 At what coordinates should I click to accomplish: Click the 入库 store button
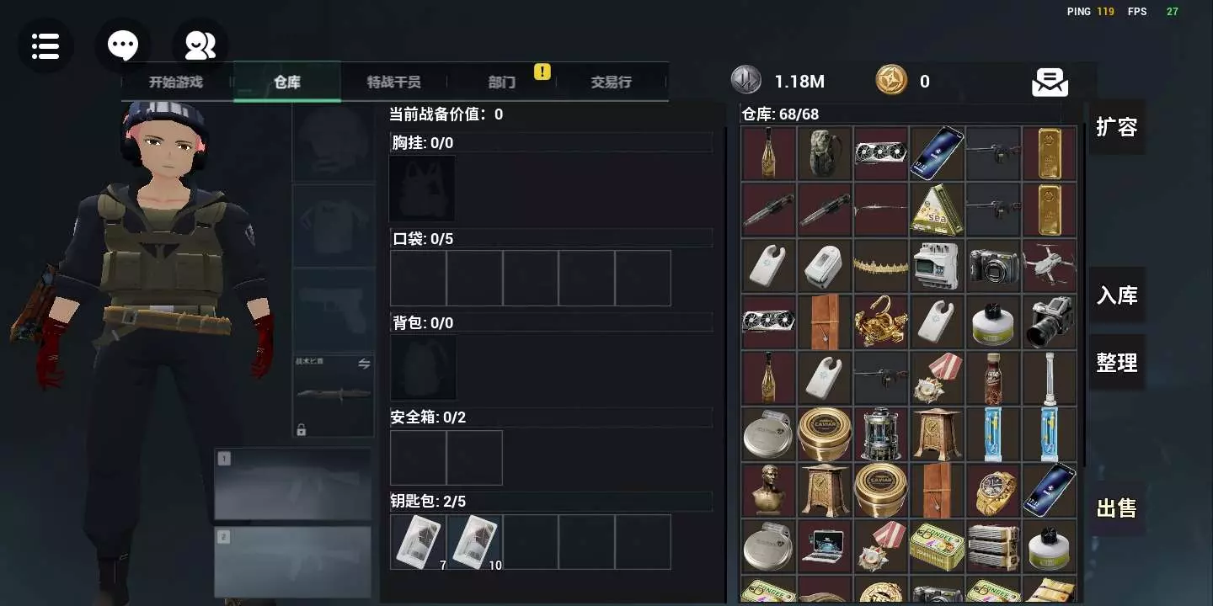coord(1116,295)
